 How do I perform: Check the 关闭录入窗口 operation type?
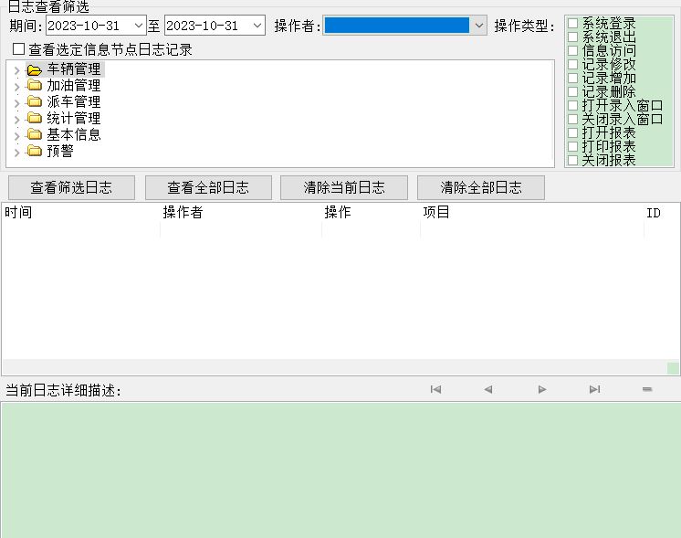(573, 119)
